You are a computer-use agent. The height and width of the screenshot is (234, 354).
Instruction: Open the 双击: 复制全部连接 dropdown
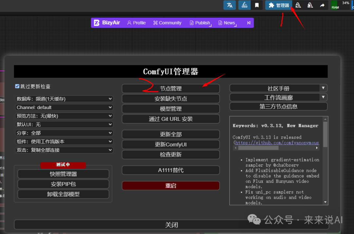(x=64, y=150)
